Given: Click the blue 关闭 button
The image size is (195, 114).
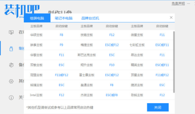Looking at the screenshot, I should pos(158,107).
